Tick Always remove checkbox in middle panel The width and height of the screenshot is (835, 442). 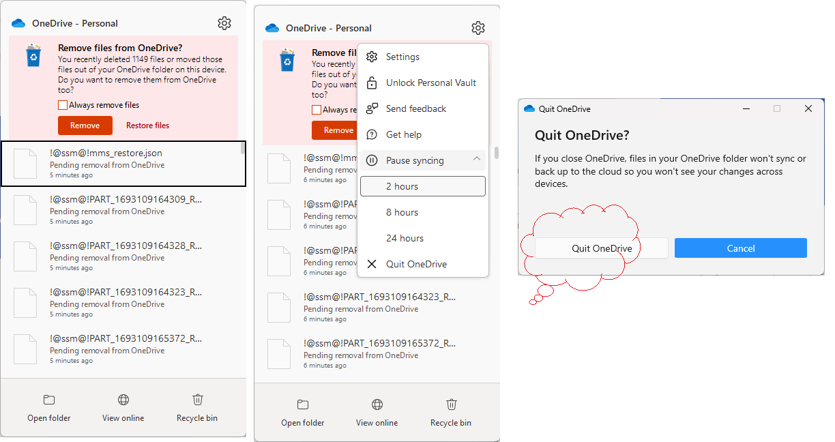point(317,110)
